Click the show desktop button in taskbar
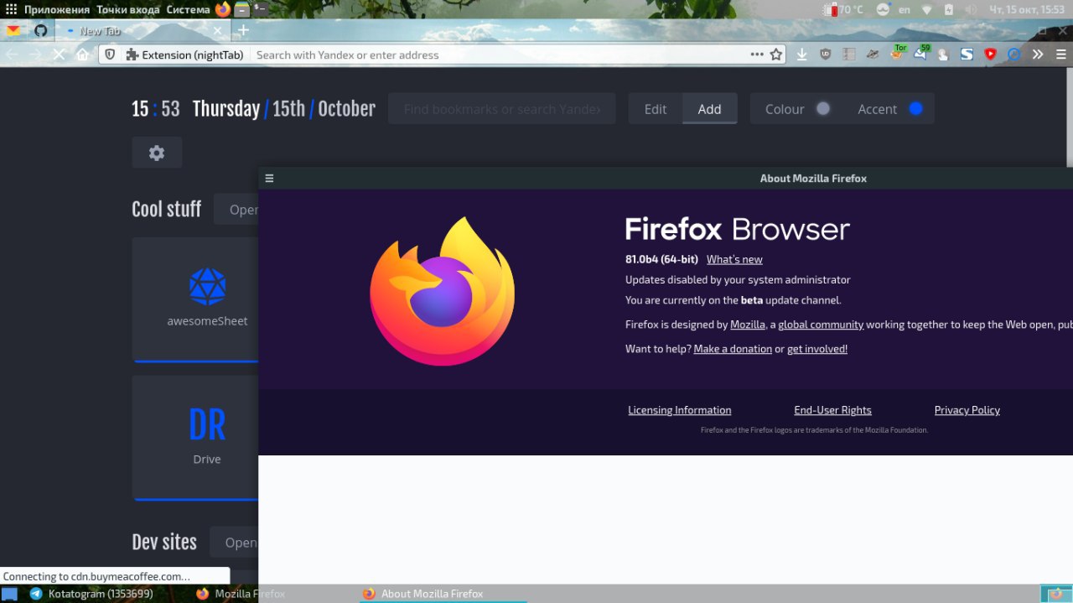1073x603 pixels. click(x=9, y=594)
